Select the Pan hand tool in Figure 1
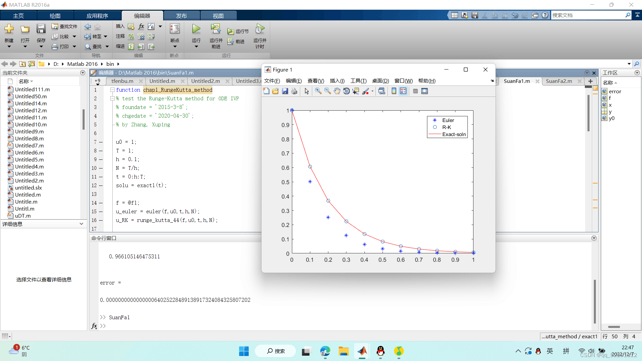Viewport: 642px width, 361px height. pyautogui.click(x=337, y=91)
